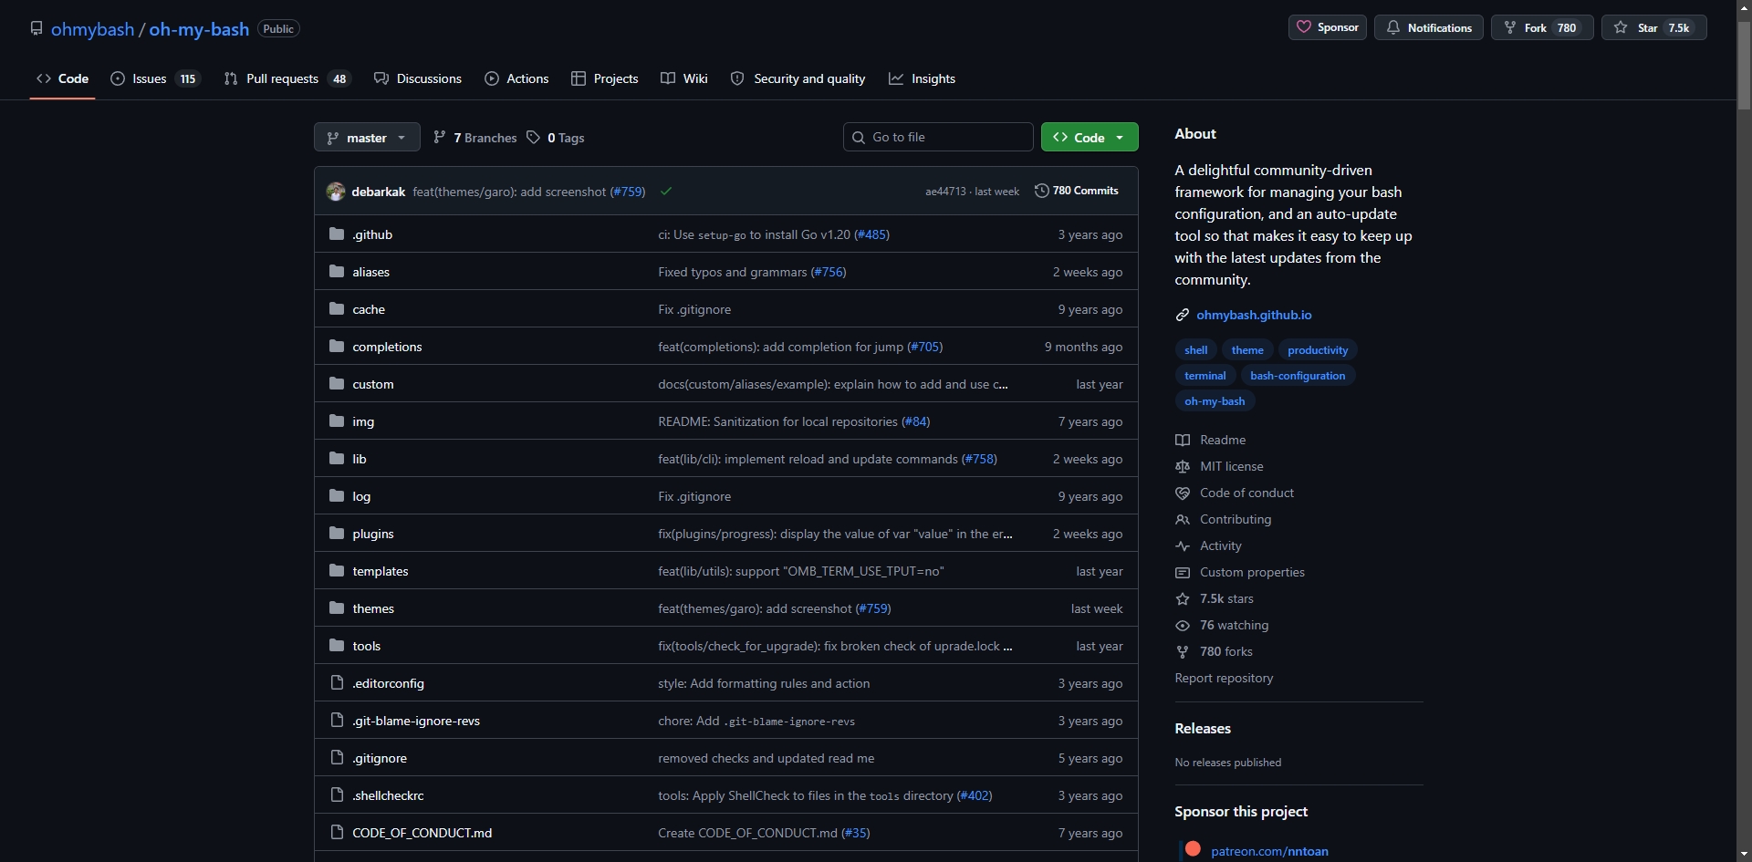Open the Contributing link
Viewport: 1752px width, 862px height.
[x=1236, y=519]
